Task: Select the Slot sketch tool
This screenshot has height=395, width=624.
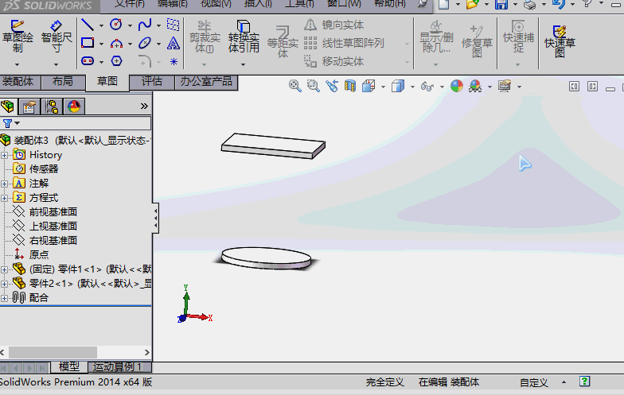Action: 88,60
